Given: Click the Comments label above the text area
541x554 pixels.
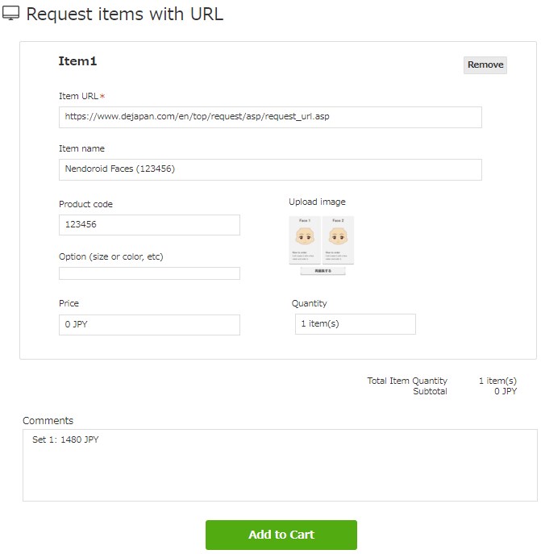Looking at the screenshot, I should tap(48, 420).
